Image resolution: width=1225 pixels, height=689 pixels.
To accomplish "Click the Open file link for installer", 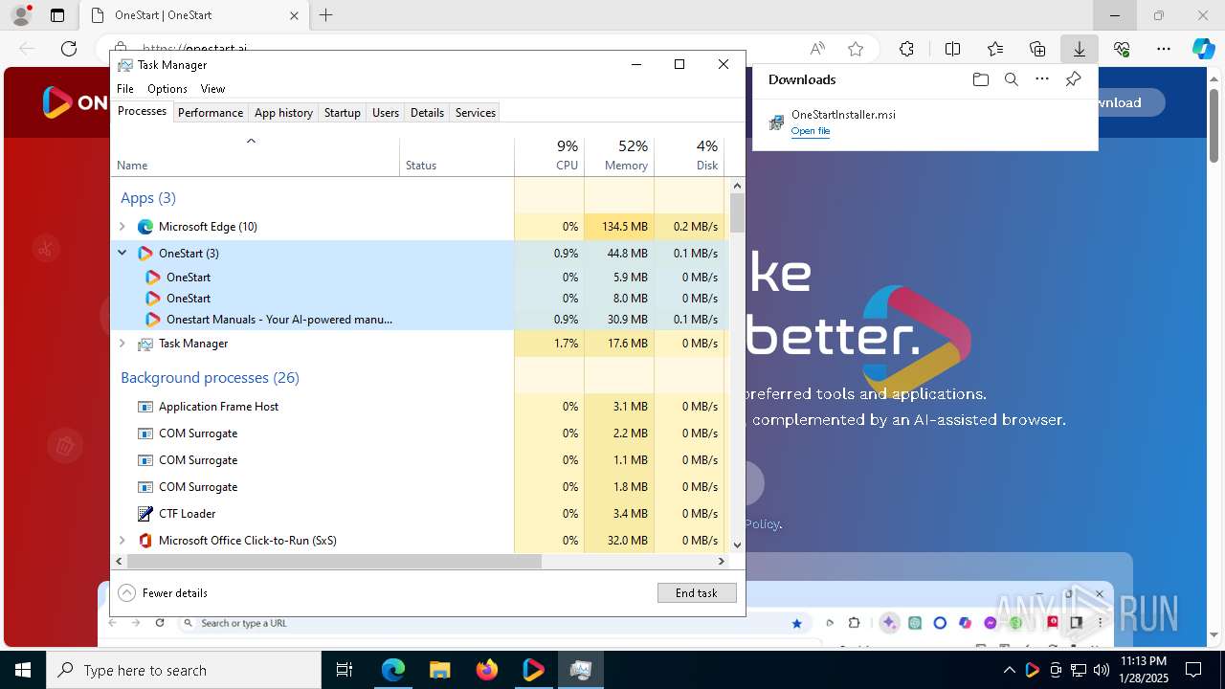I will coord(811,131).
